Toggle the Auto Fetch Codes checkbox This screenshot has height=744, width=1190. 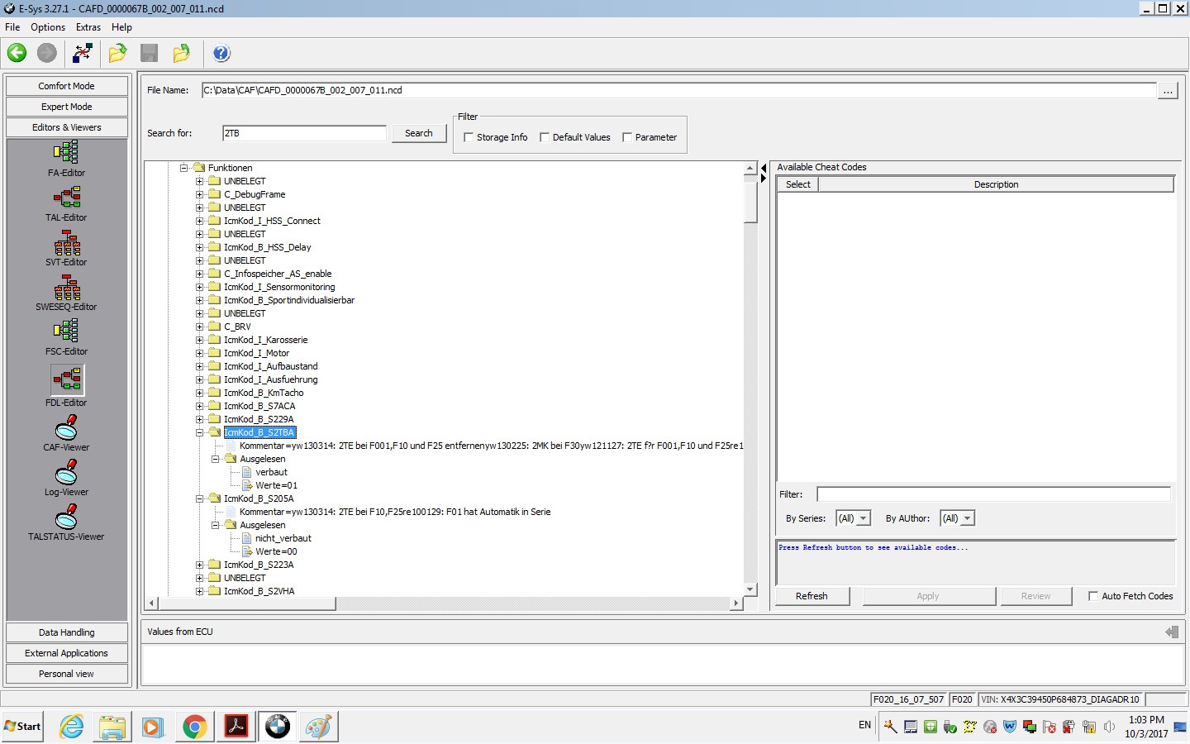tap(1093, 596)
